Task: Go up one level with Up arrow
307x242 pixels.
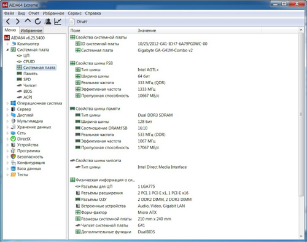Action: [x=28, y=21]
